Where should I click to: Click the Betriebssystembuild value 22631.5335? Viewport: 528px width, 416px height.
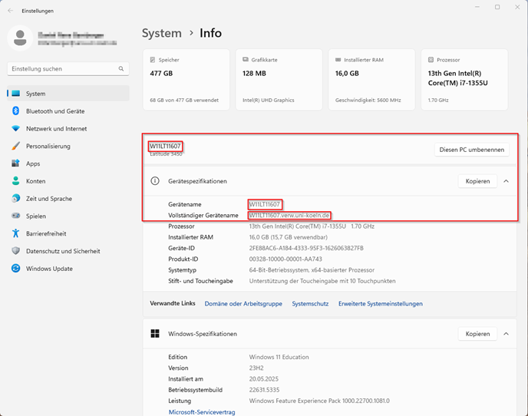pyautogui.click(x=264, y=390)
